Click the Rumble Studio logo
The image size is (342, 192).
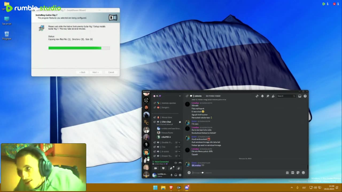point(33,8)
